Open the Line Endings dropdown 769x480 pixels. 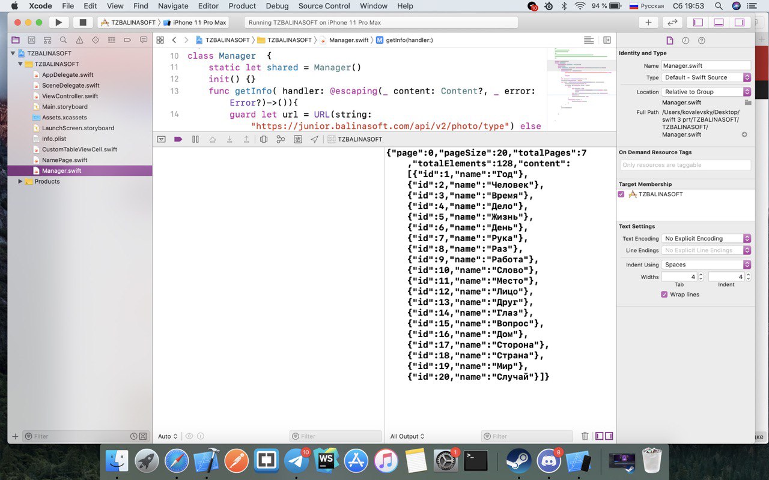click(x=707, y=250)
